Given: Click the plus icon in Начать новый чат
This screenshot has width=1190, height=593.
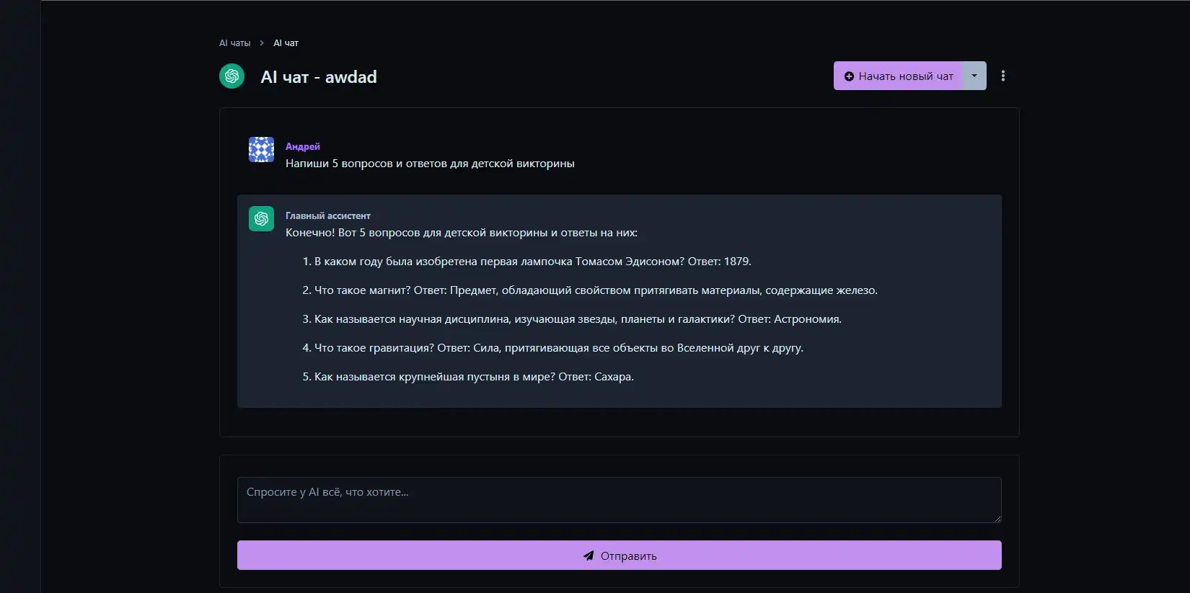Looking at the screenshot, I should click(x=849, y=76).
